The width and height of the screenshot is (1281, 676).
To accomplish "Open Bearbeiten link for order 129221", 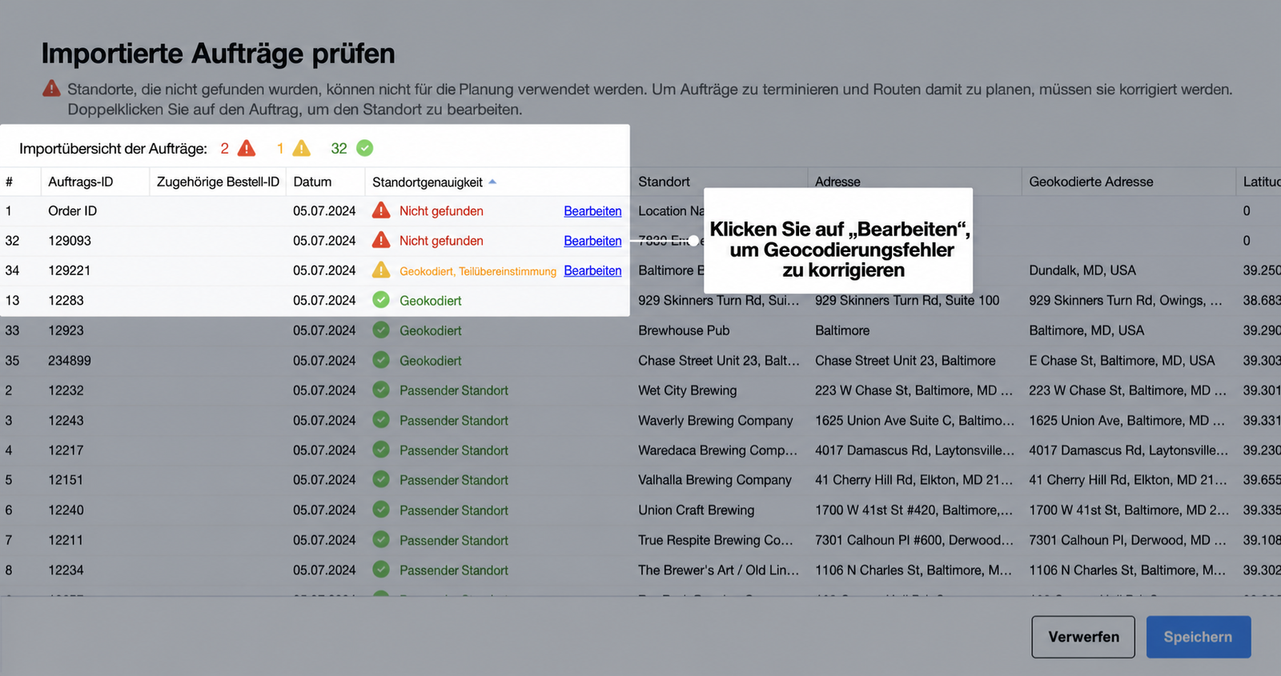I will 592,270.
